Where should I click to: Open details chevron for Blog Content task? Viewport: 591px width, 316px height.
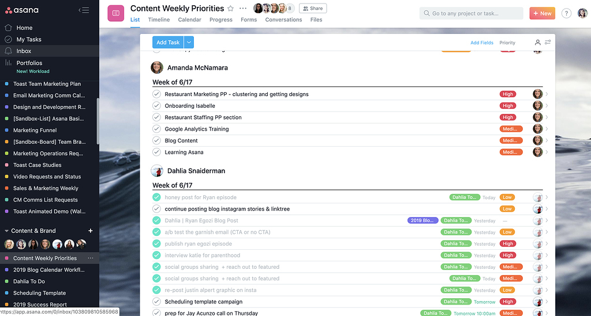[x=547, y=140]
